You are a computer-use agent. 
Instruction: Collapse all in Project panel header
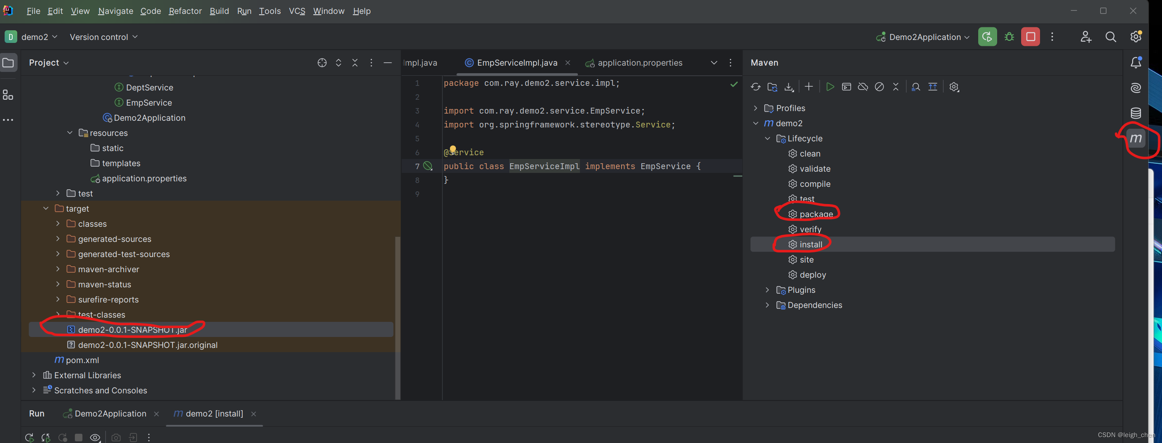coord(355,63)
